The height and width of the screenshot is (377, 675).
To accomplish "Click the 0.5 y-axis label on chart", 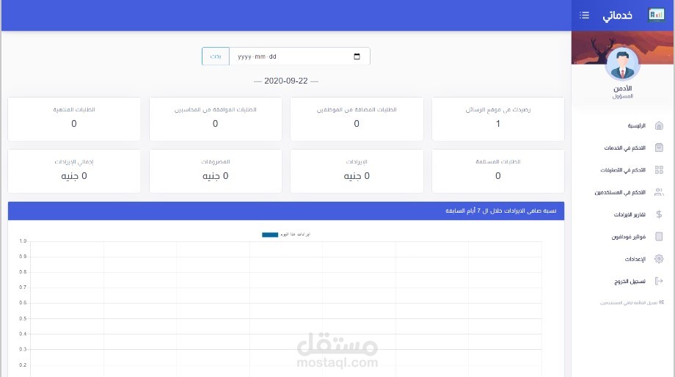I will 23,318.
